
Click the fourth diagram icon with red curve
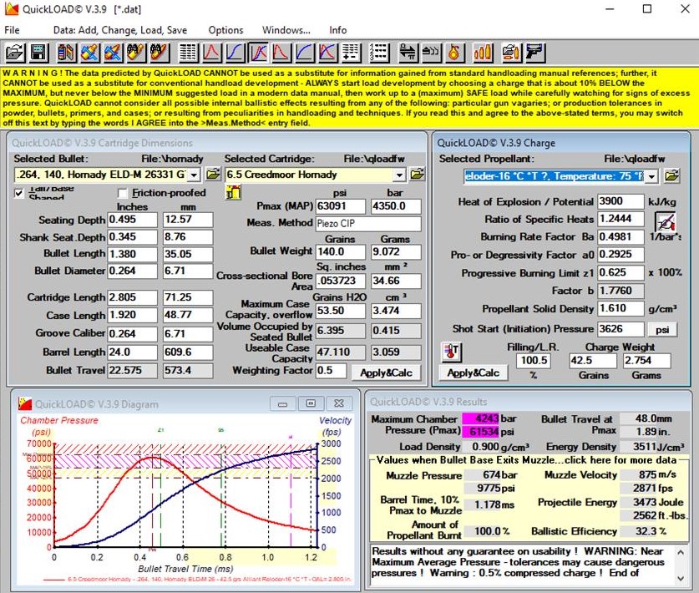(281, 53)
